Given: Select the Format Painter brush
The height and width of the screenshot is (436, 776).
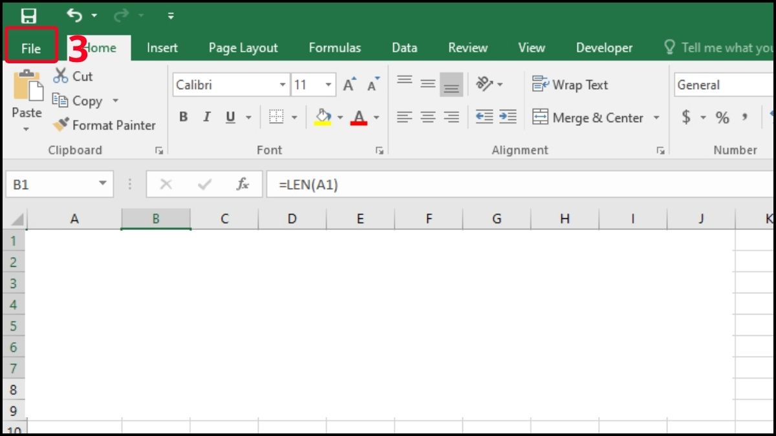Looking at the screenshot, I should click(x=104, y=125).
